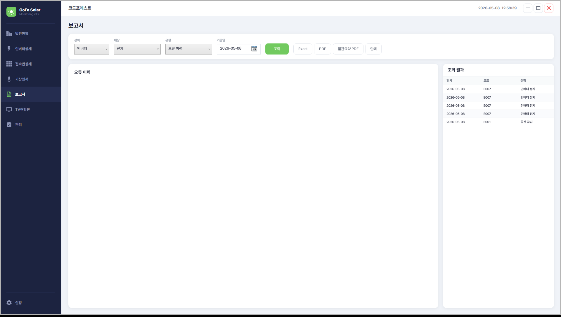Click the 오류 이력 panel heading

tap(82, 72)
